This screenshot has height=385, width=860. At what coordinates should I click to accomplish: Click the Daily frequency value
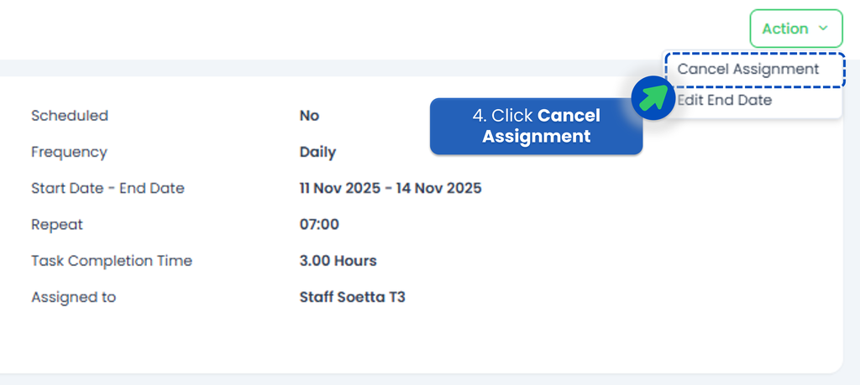(x=317, y=153)
